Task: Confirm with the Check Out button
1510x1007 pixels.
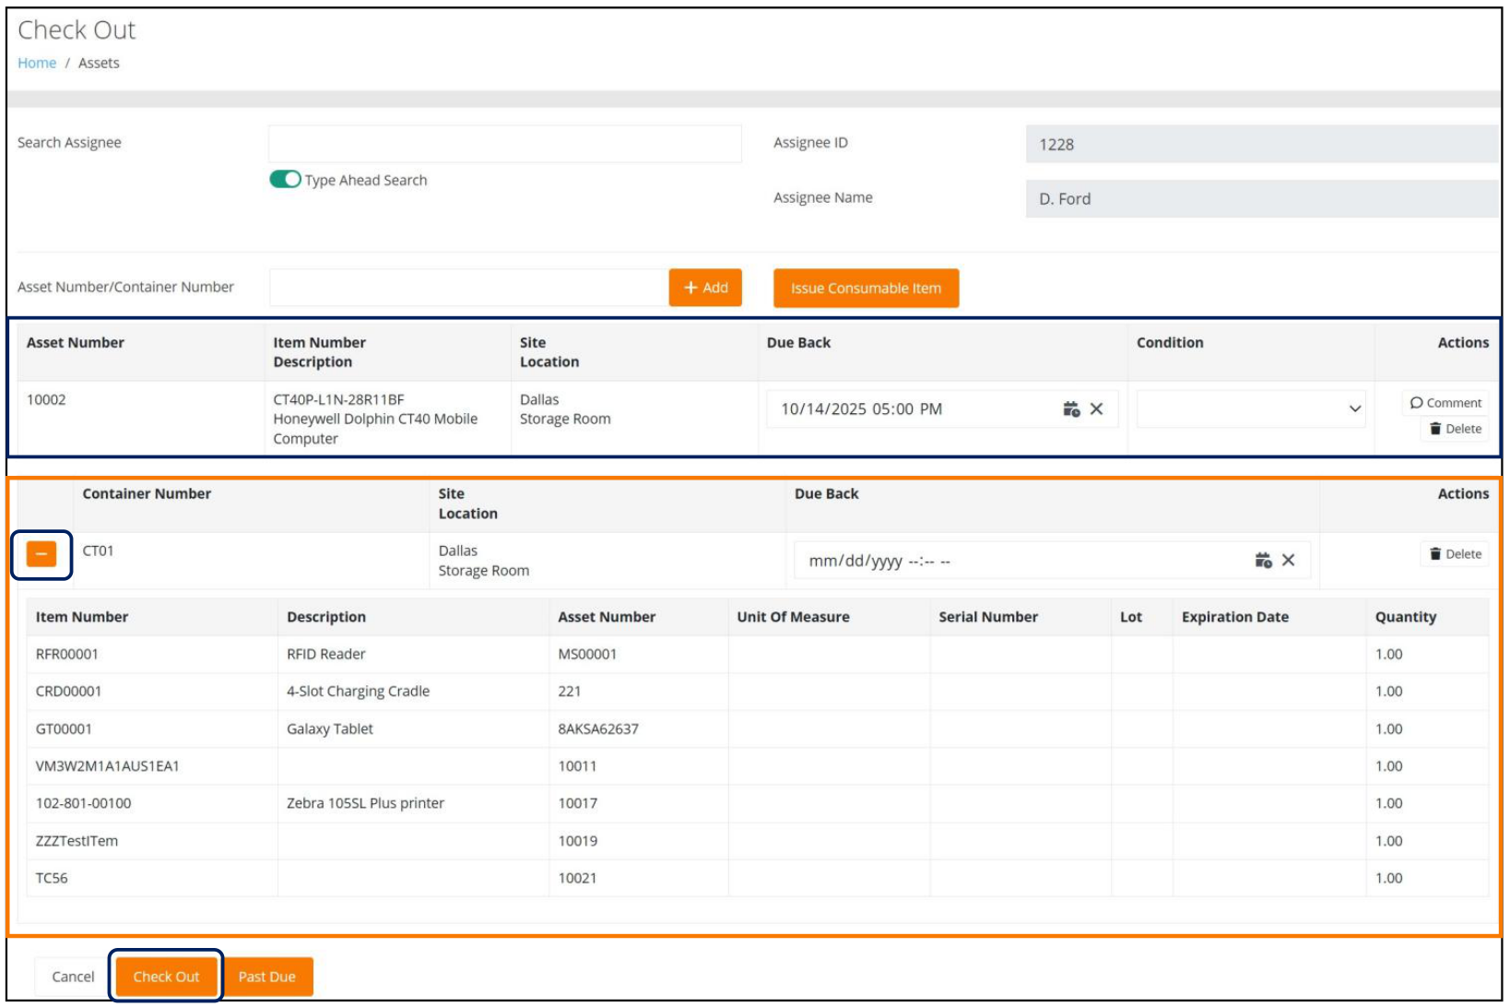Action: (166, 977)
